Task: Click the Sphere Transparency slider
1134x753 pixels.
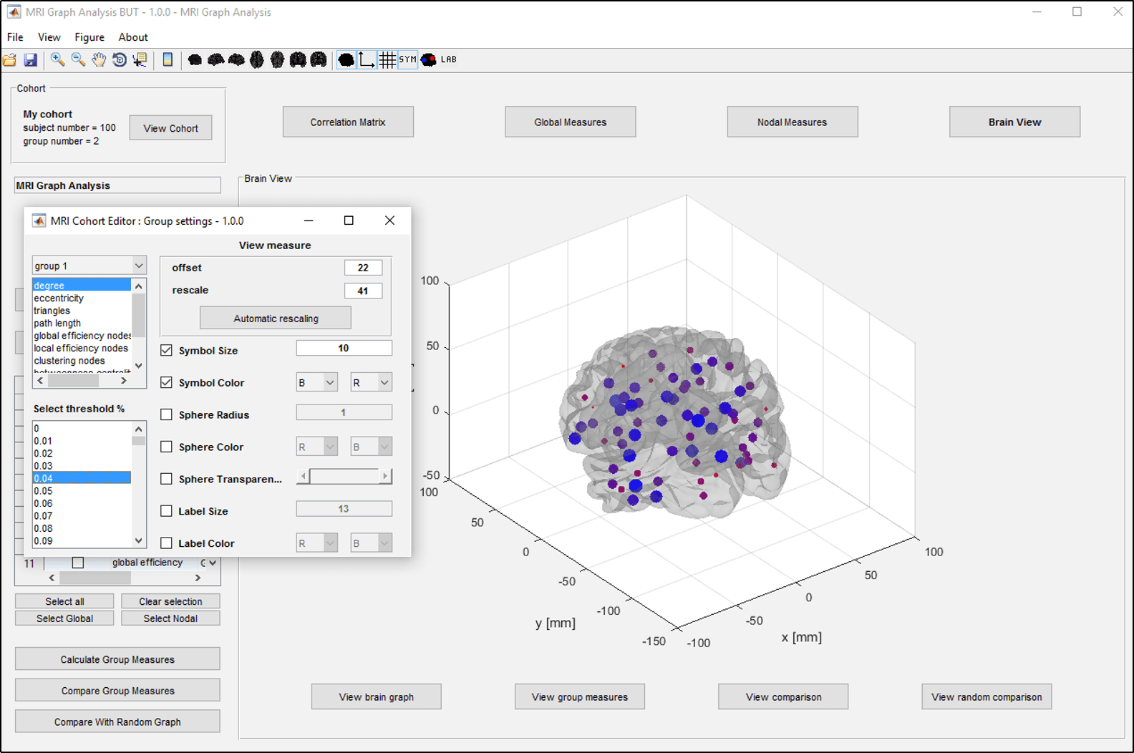Action: [344, 477]
